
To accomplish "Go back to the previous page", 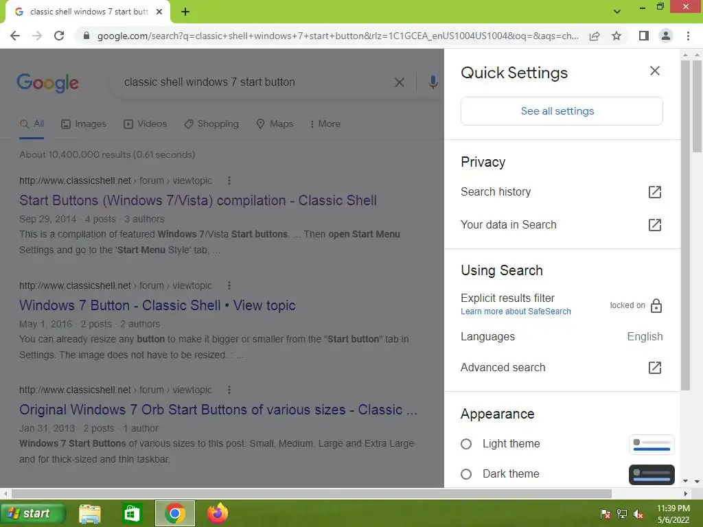I will 15,36.
